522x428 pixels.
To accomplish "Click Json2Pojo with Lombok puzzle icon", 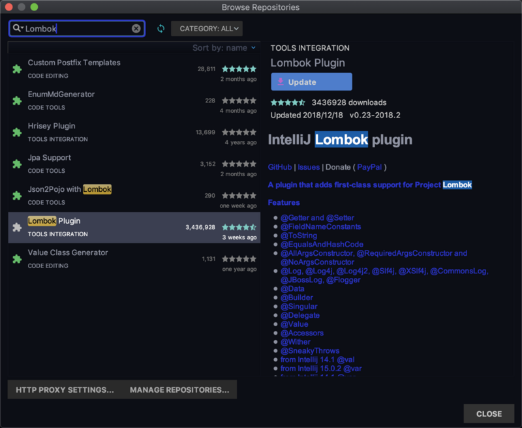I will coord(17,195).
